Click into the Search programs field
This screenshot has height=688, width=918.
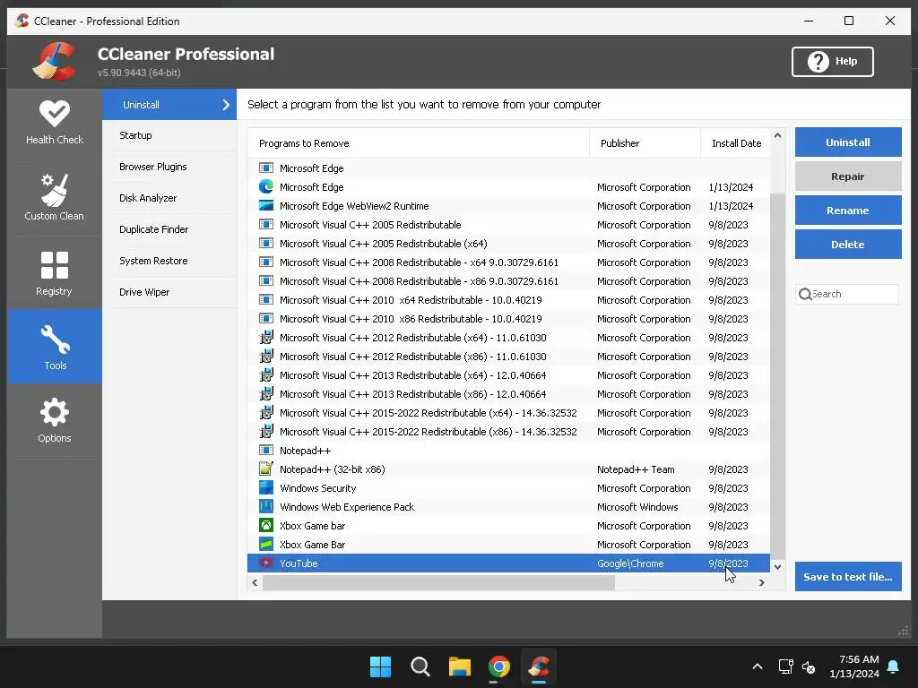point(848,294)
